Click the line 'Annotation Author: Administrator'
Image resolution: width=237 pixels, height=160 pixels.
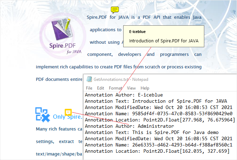click(x=129, y=126)
